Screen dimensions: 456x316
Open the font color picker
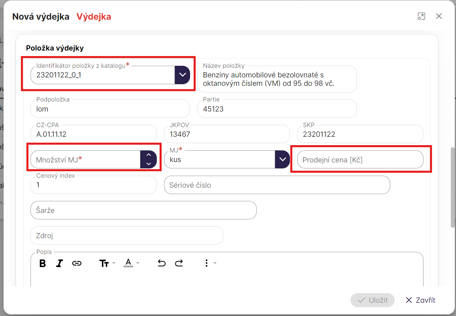pyautogui.click(x=131, y=263)
